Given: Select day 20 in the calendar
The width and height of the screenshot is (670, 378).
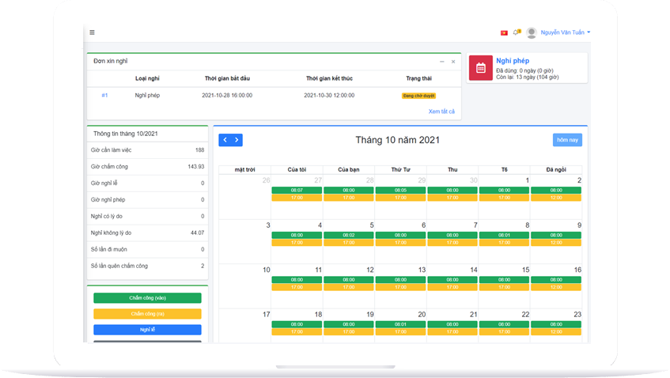Looking at the screenshot, I should pos(422,314).
